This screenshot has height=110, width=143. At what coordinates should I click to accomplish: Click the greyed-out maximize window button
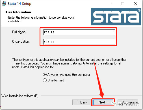point(123,4)
